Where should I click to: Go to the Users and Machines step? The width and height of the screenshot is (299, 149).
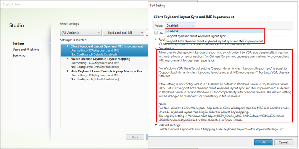click(26, 50)
